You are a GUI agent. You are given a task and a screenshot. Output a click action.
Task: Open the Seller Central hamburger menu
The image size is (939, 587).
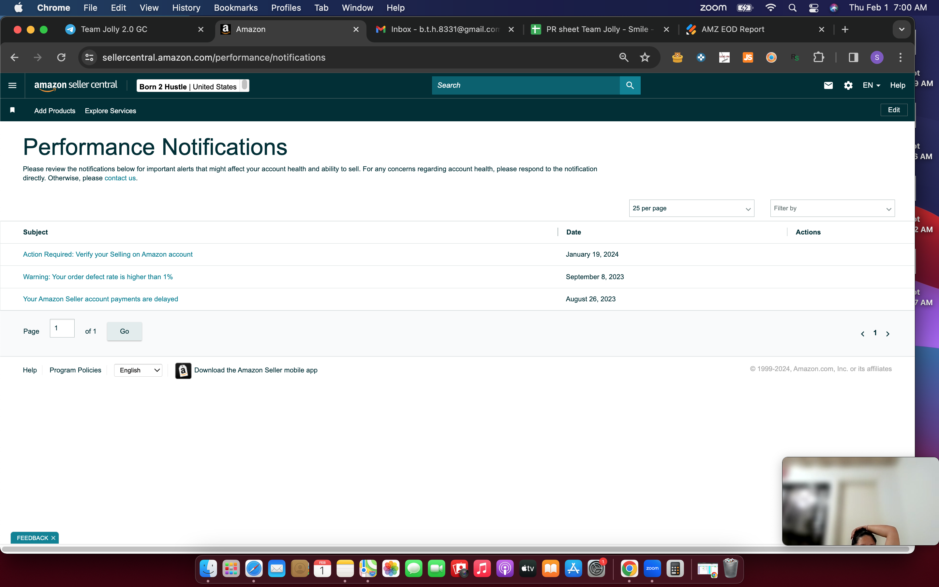pos(12,85)
